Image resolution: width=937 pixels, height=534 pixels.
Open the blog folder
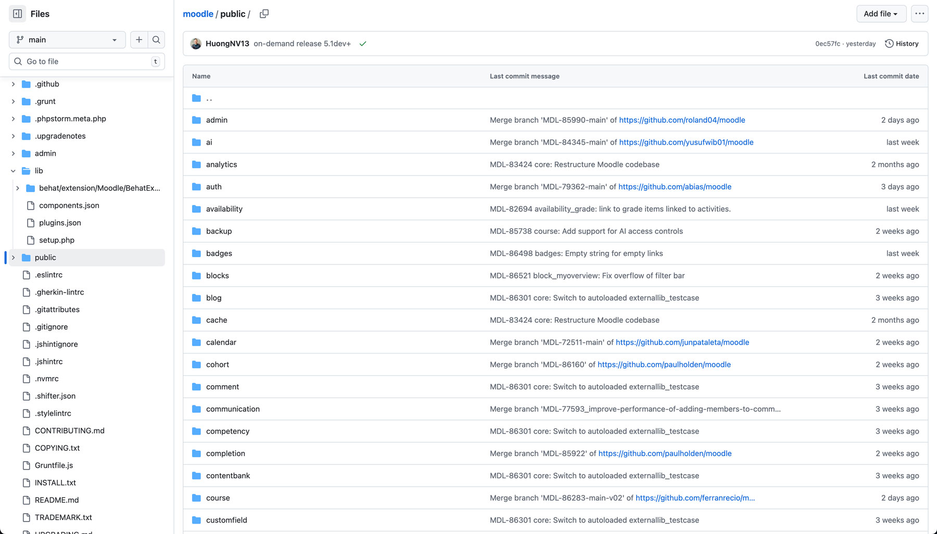point(213,298)
